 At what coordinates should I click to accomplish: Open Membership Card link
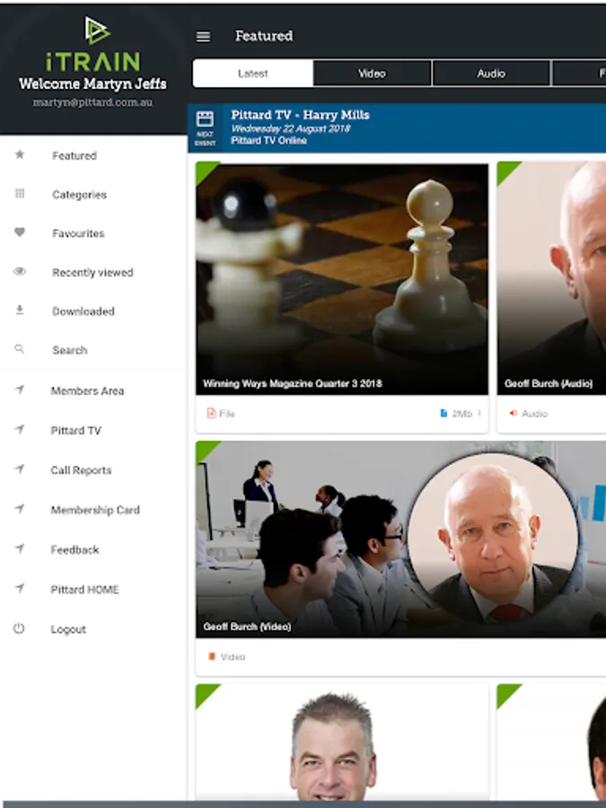pyautogui.click(x=95, y=510)
